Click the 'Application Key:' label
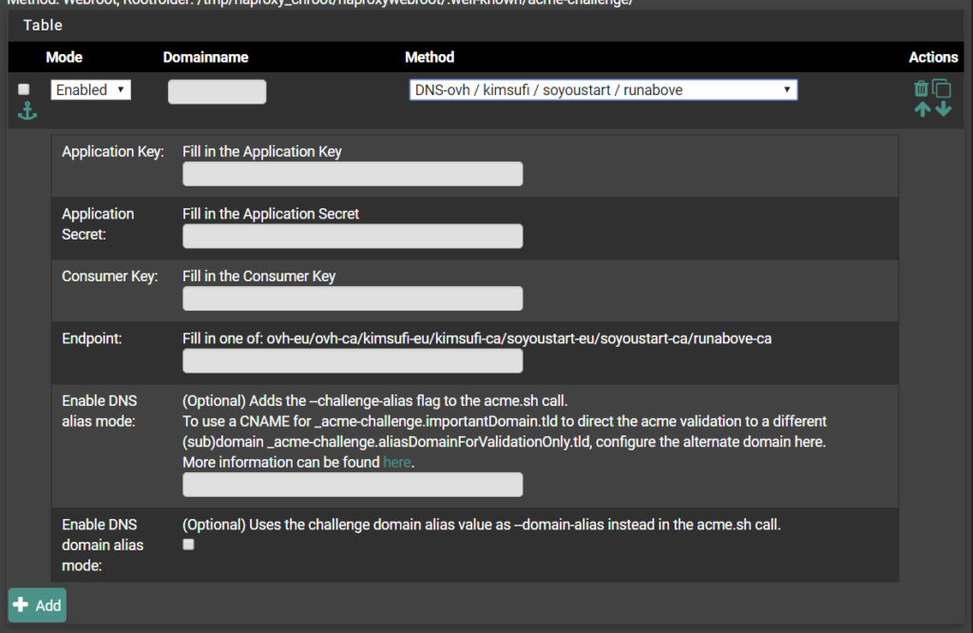The image size is (973, 633). click(113, 151)
